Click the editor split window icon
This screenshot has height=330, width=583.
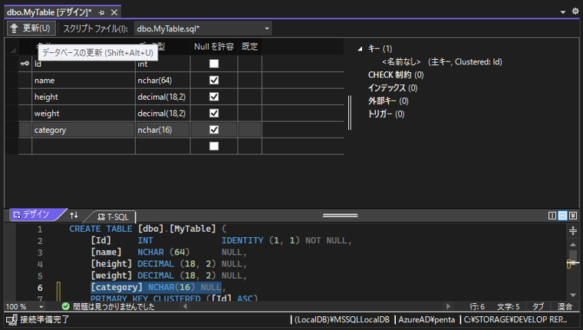point(573,231)
